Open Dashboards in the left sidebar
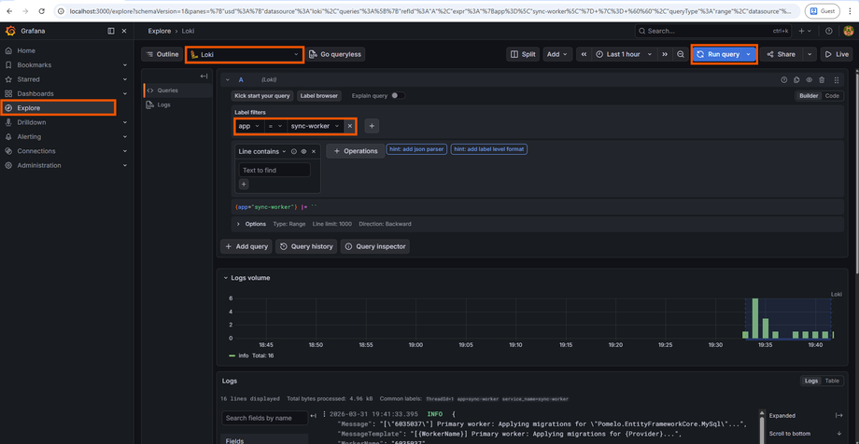The image size is (859, 444). point(35,93)
